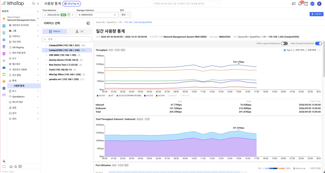The width and height of the screenshot is (325, 173).
Task: Go to the next date in Time Selection
Action: (x=73, y=15)
